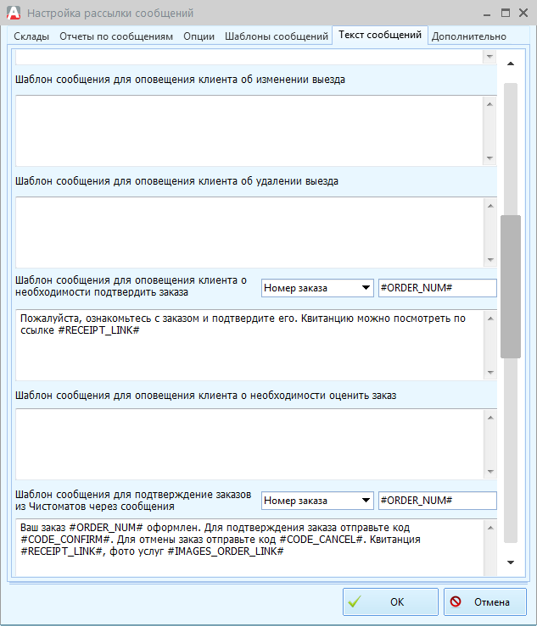
Task: Open the Опции tab
Action: 199,36
